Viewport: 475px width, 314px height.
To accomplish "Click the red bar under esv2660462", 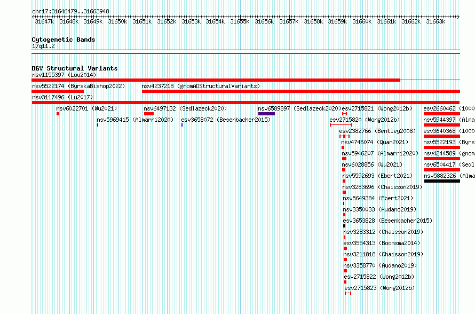I will (x=442, y=114).
